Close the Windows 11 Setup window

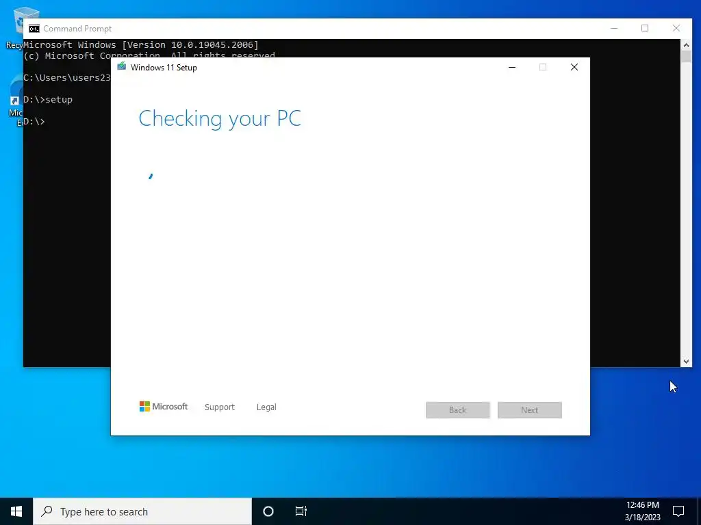[574, 67]
